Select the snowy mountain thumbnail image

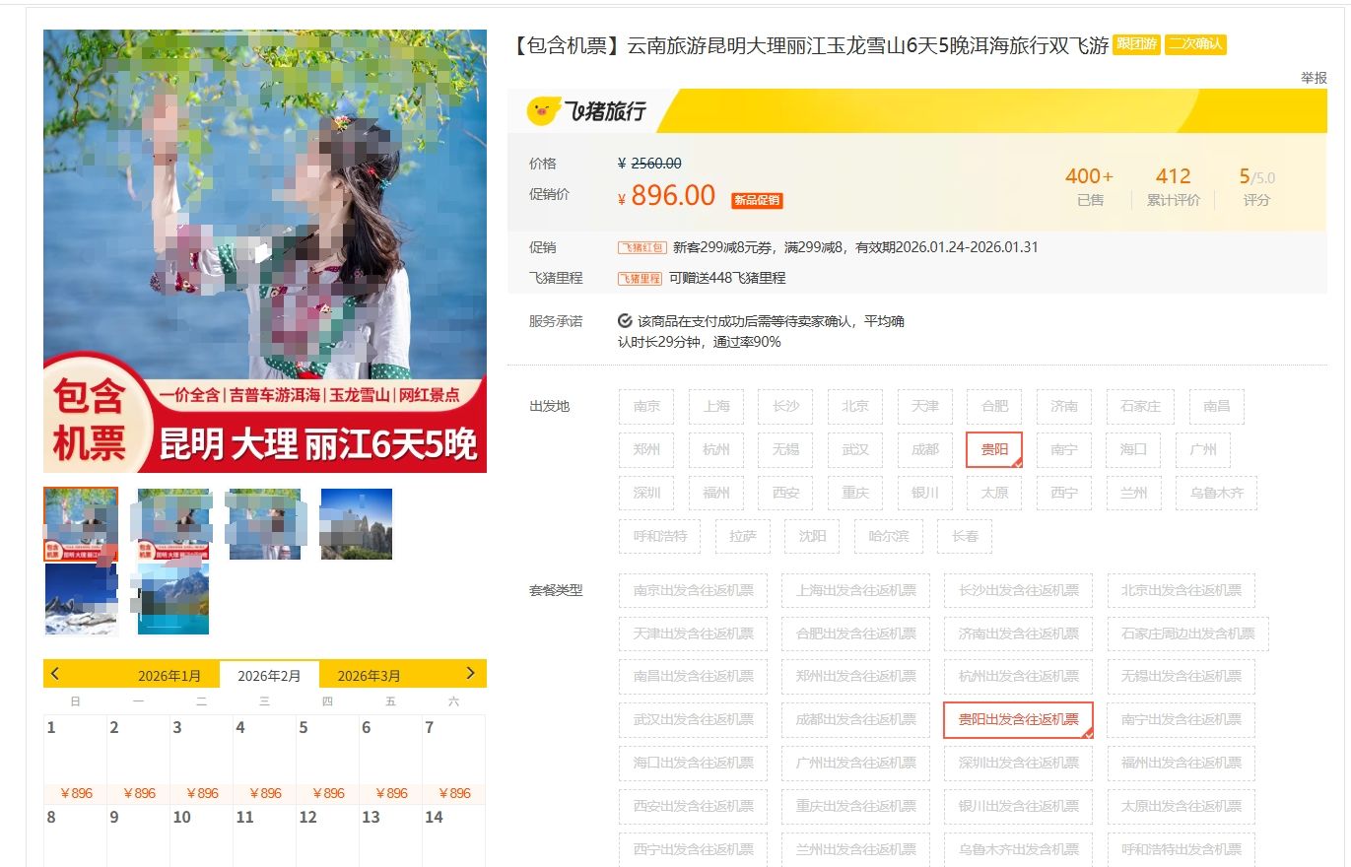(81, 599)
